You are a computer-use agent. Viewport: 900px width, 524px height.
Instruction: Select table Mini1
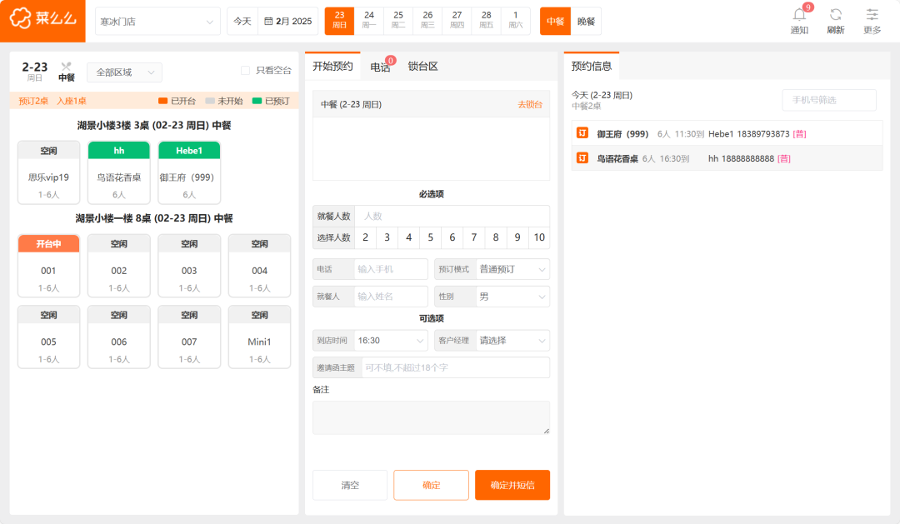click(259, 337)
